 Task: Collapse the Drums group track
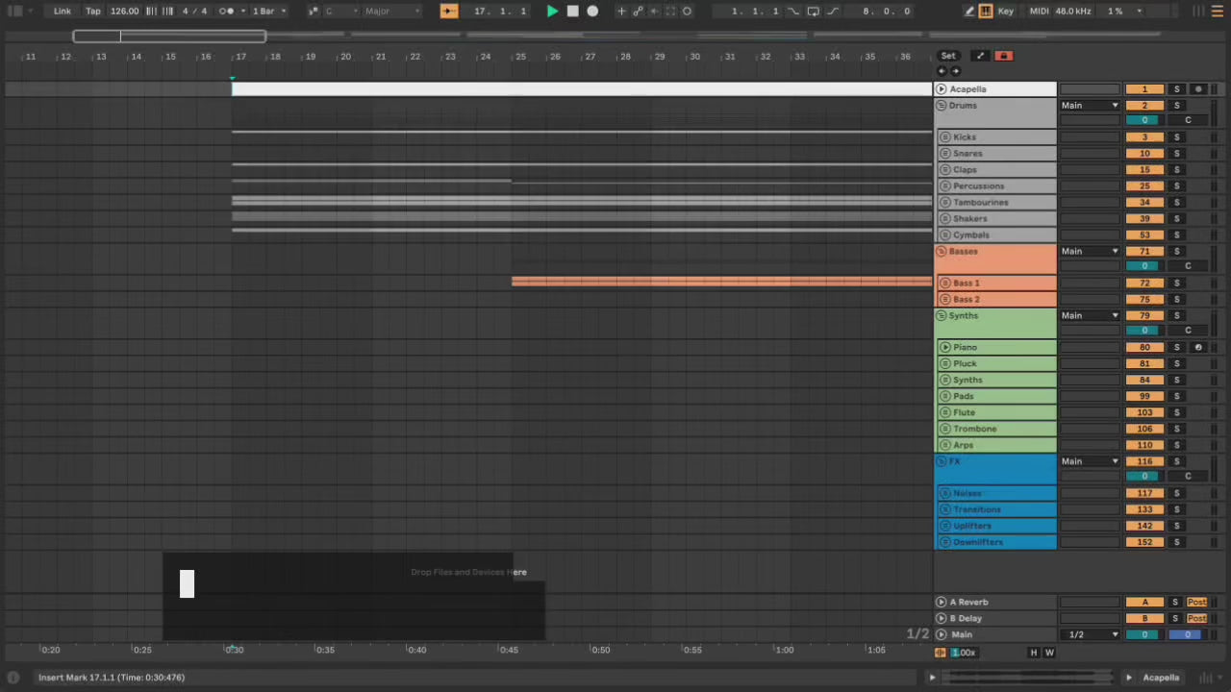(x=942, y=106)
